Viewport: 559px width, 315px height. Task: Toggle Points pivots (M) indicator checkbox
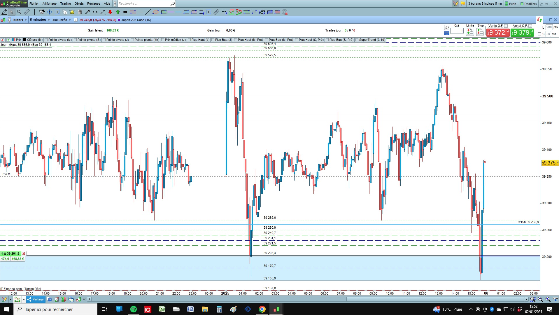click(46, 40)
